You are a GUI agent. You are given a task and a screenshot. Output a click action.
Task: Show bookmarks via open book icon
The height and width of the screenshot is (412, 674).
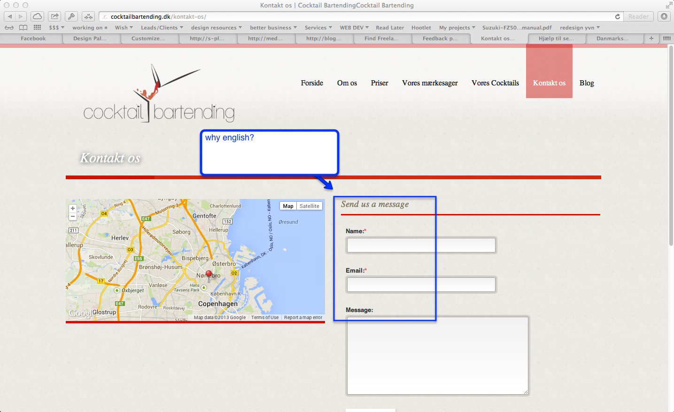tap(23, 28)
